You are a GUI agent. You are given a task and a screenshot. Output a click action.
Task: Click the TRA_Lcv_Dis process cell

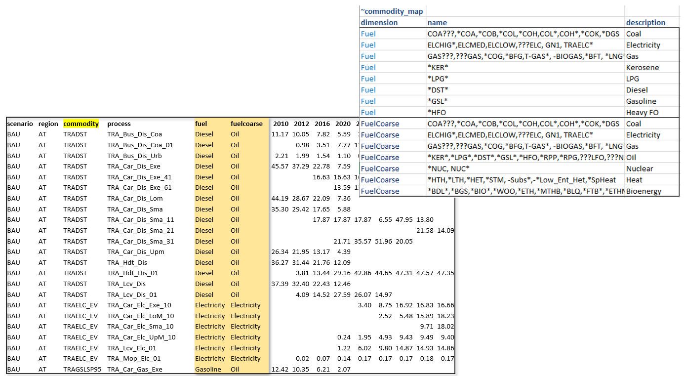(126, 284)
